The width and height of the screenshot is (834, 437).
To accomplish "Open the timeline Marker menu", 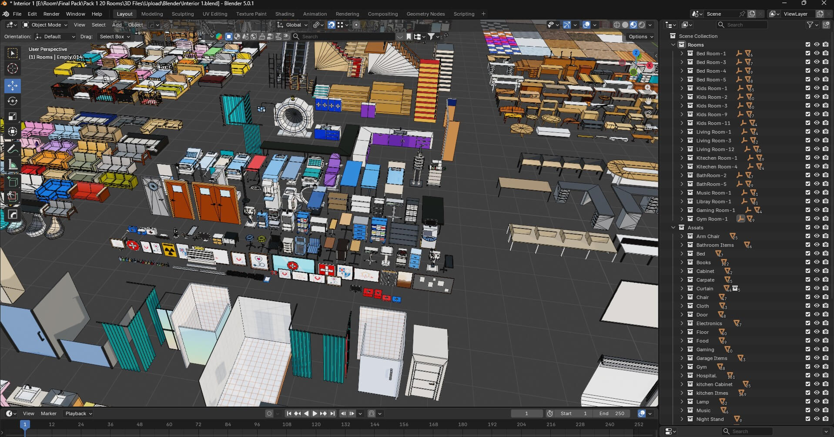I will point(49,413).
